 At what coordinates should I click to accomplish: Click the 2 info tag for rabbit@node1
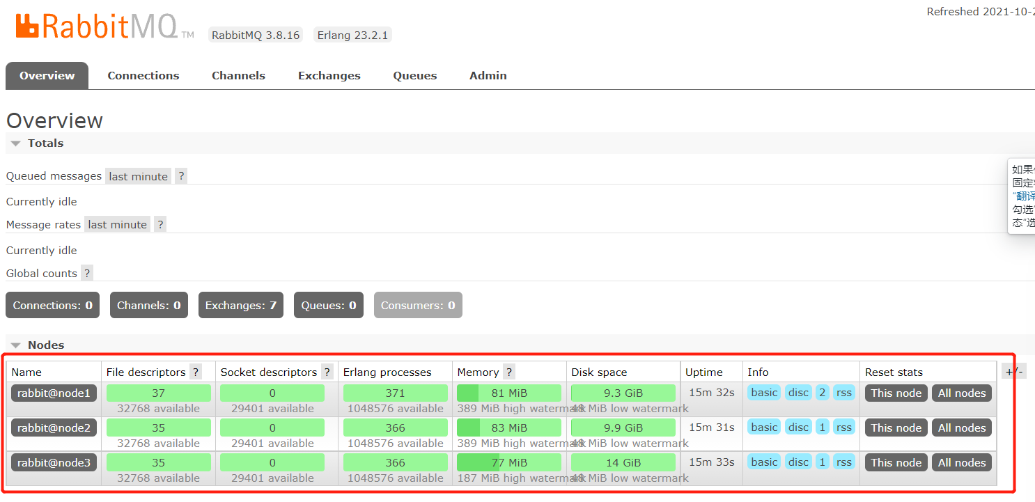coord(823,393)
